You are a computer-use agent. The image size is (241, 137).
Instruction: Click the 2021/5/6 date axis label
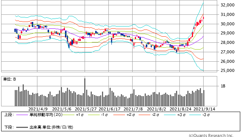62,109
